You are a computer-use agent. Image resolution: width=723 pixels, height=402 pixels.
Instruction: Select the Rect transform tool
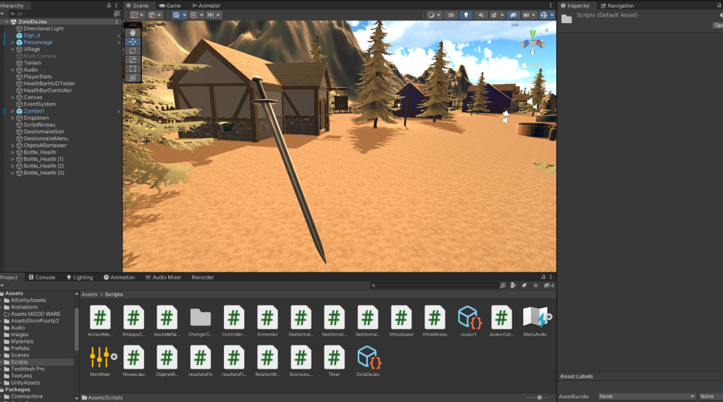[x=133, y=69]
